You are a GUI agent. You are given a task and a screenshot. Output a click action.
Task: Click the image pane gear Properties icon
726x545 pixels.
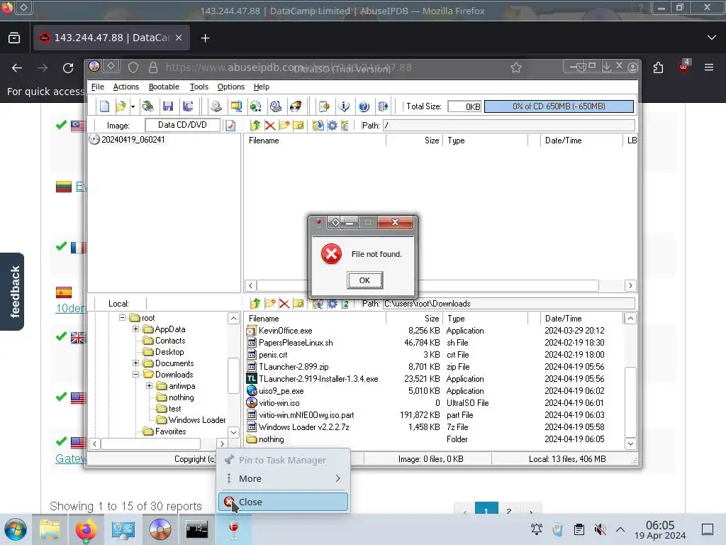pyautogui.click(x=332, y=125)
